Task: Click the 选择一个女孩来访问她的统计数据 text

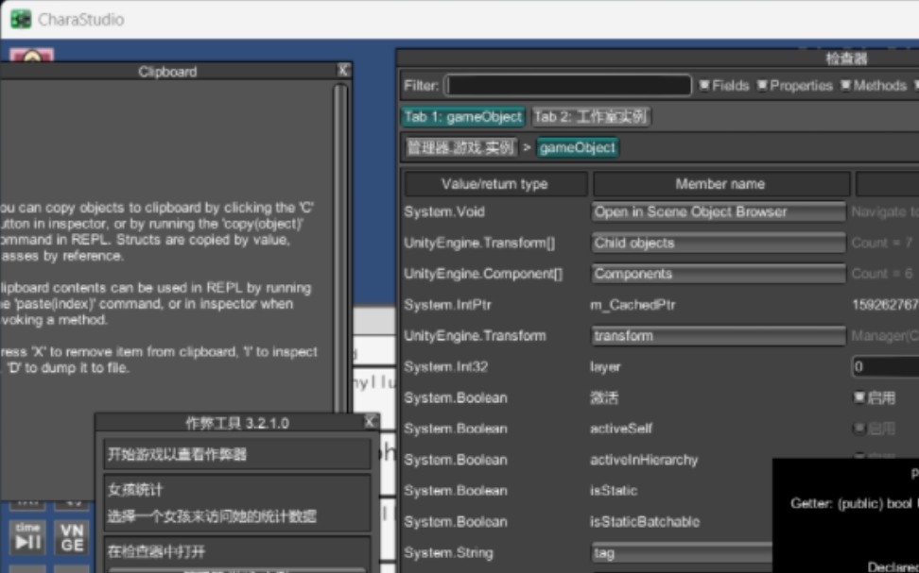Action: [212, 516]
